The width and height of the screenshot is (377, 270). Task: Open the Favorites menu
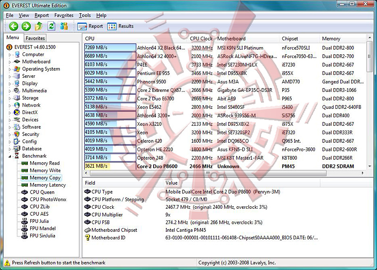pyautogui.click(x=64, y=16)
